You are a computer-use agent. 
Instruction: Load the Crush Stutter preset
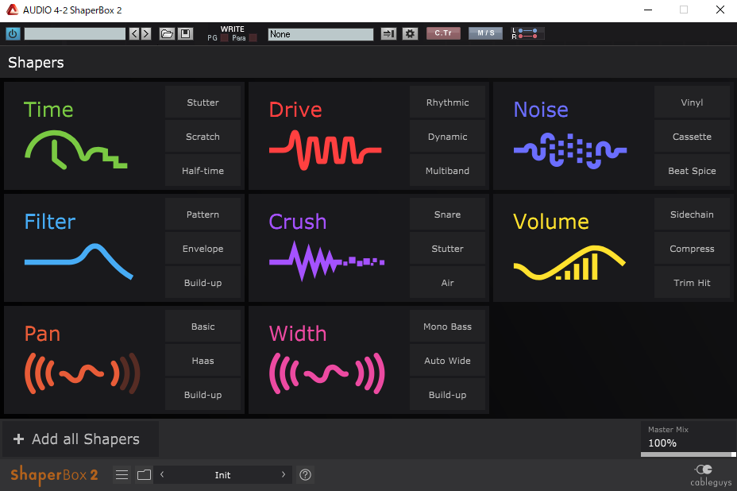(x=447, y=249)
